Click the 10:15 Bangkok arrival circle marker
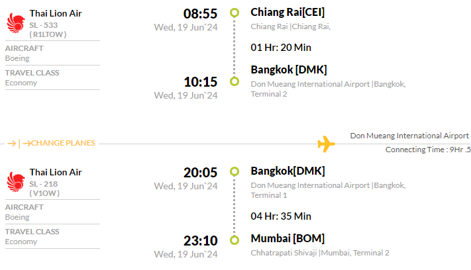The width and height of the screenshot is (471, 270). 235,81
